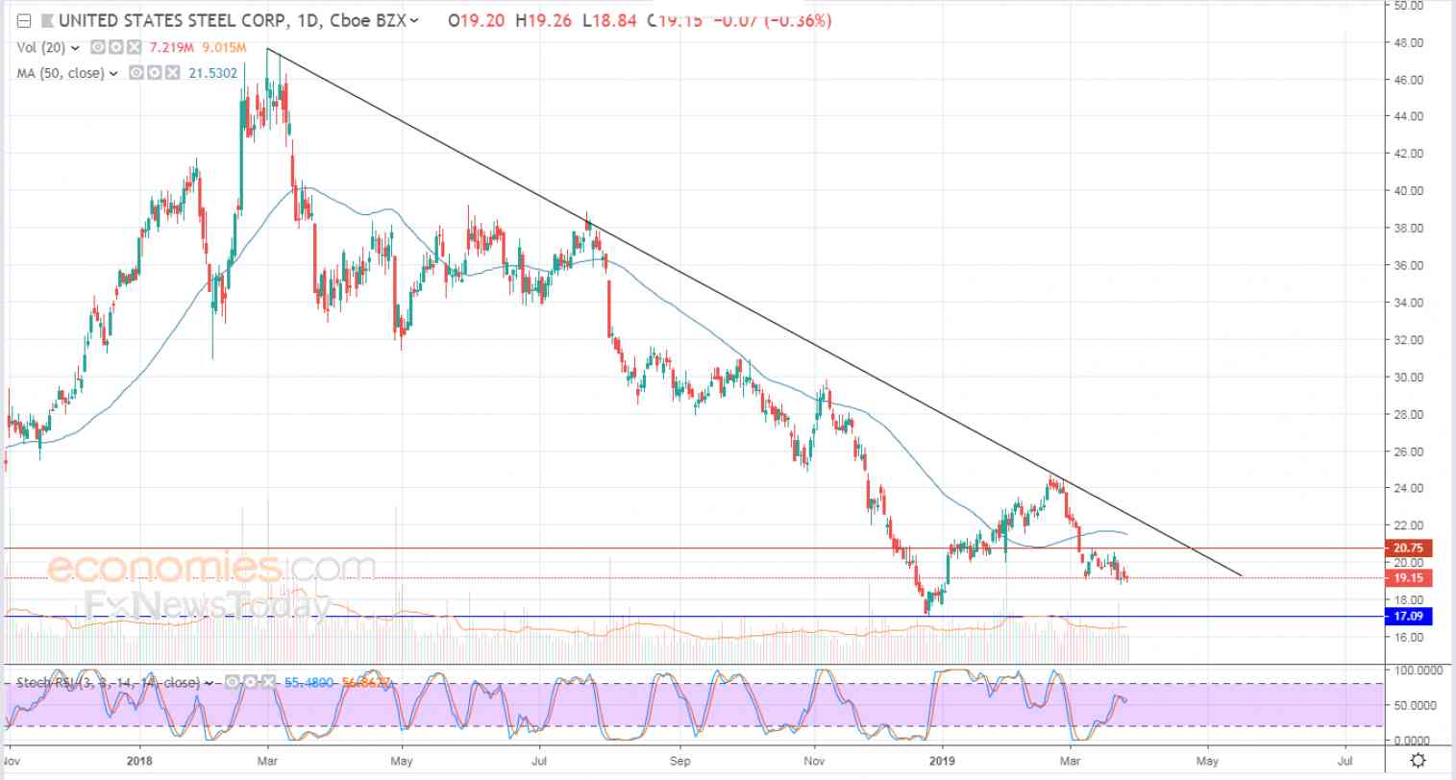Expand the MA (50, close) indicator arrow
This screenshot has width=1456, height=780.
click(x=114, y=72)
